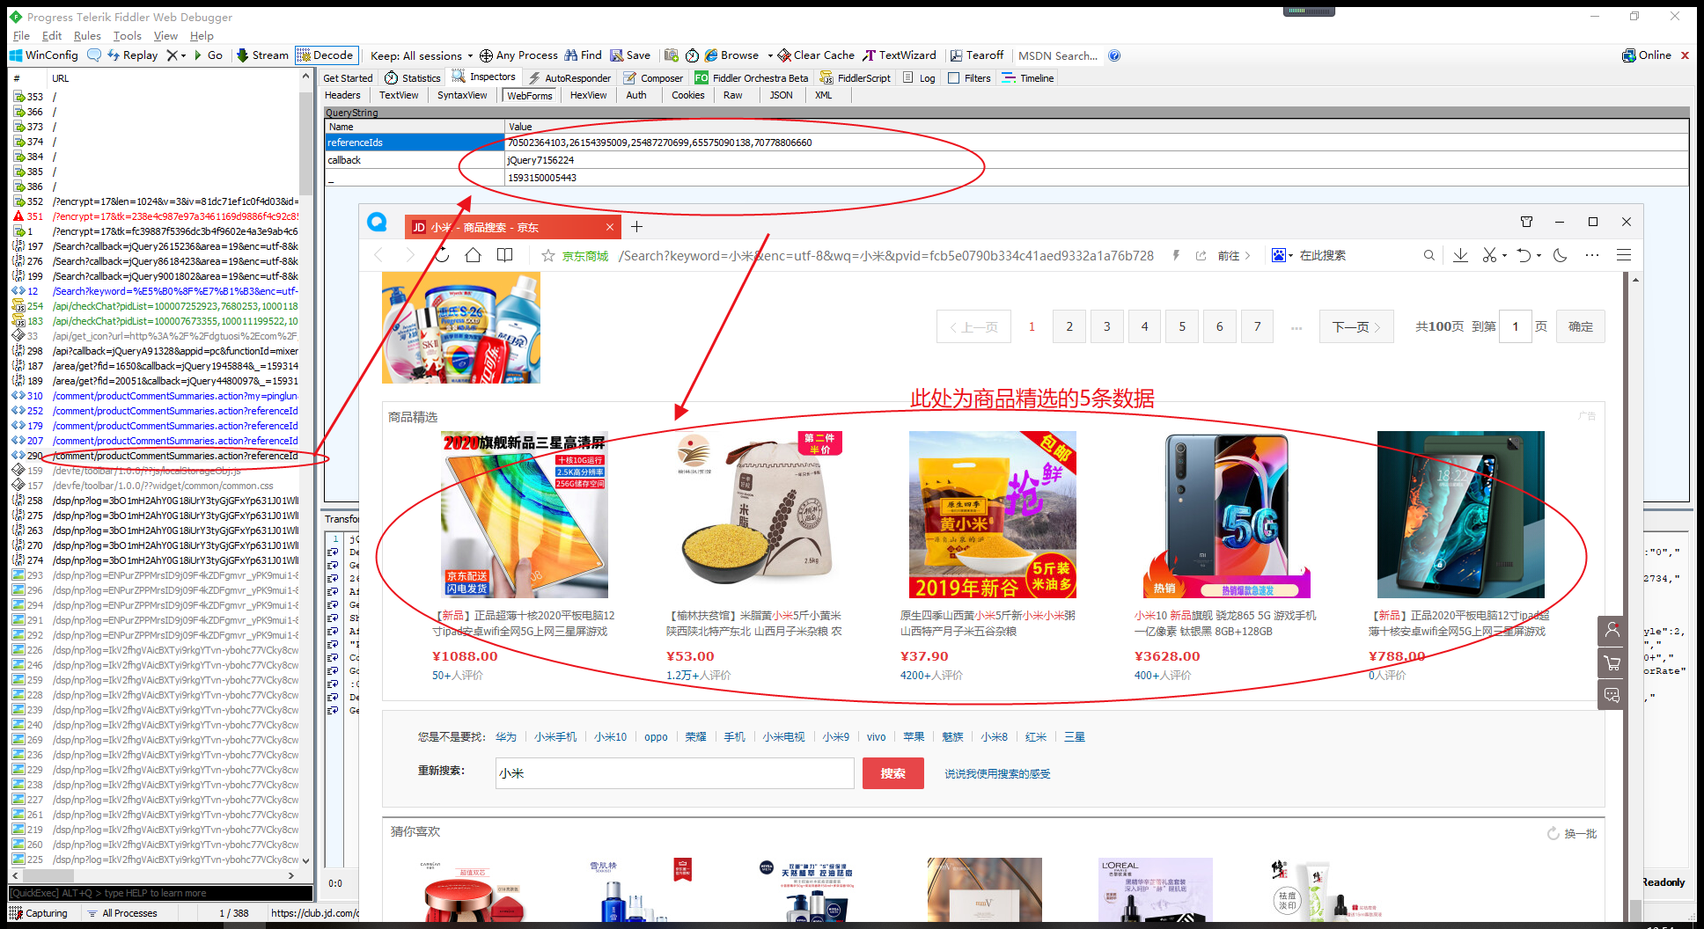Viewport: 1704px width, 929px height.
Task: Select the Cookies inspector tab
Action: point(687,95)
